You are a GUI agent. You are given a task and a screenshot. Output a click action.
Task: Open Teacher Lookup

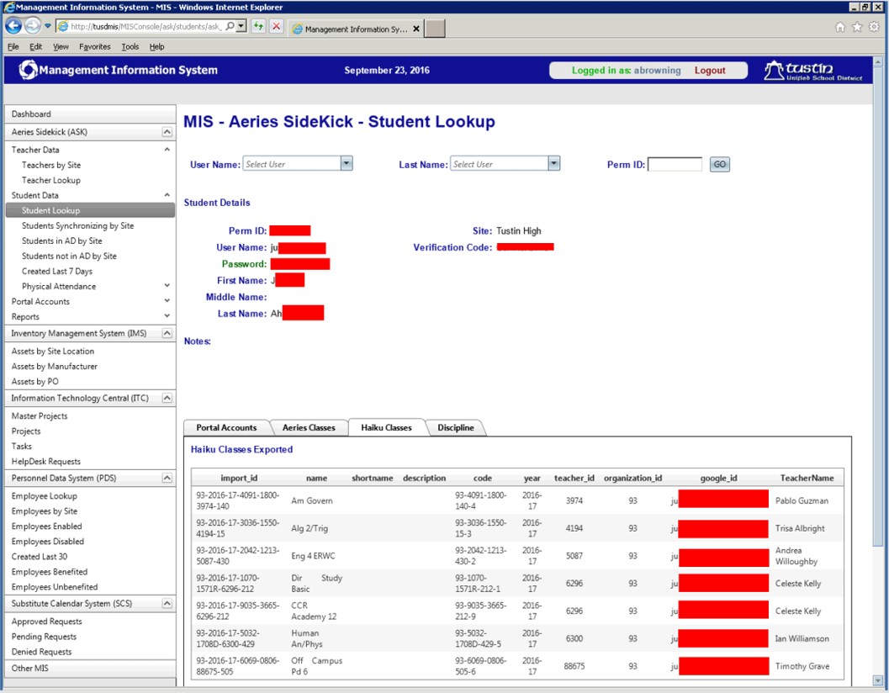pos(51,180)
